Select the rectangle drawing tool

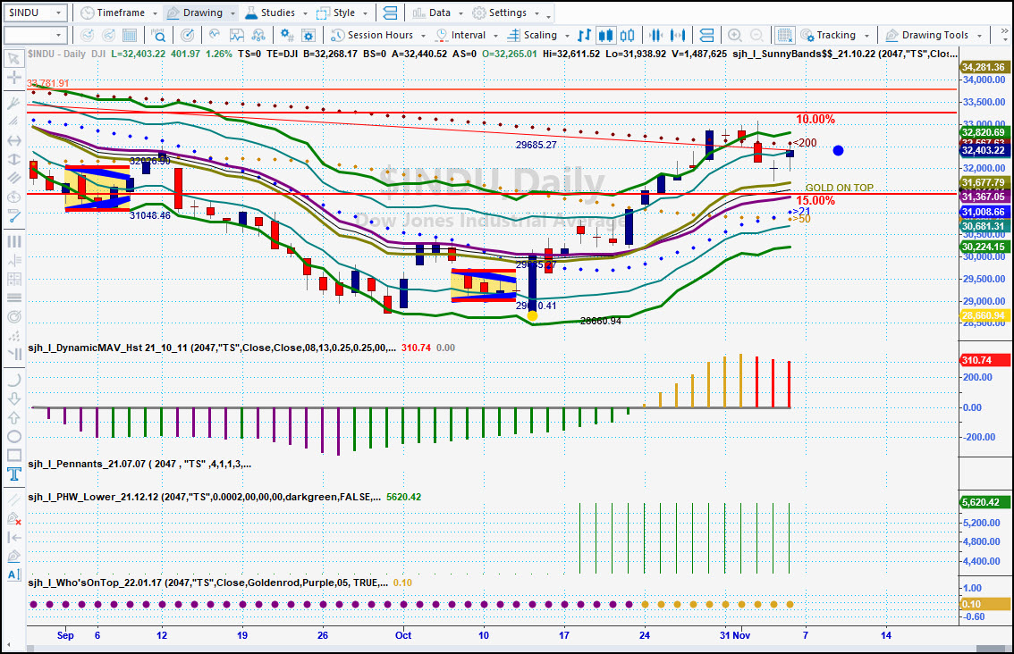coord(13,456)
